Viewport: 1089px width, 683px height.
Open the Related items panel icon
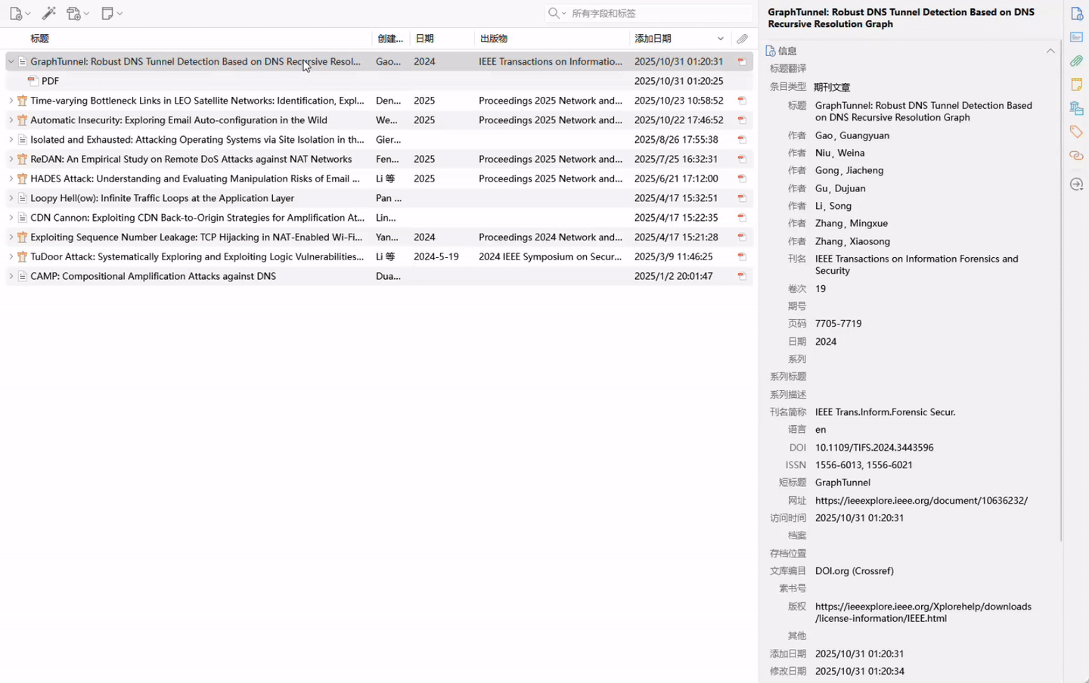(x=1076, y=155)
